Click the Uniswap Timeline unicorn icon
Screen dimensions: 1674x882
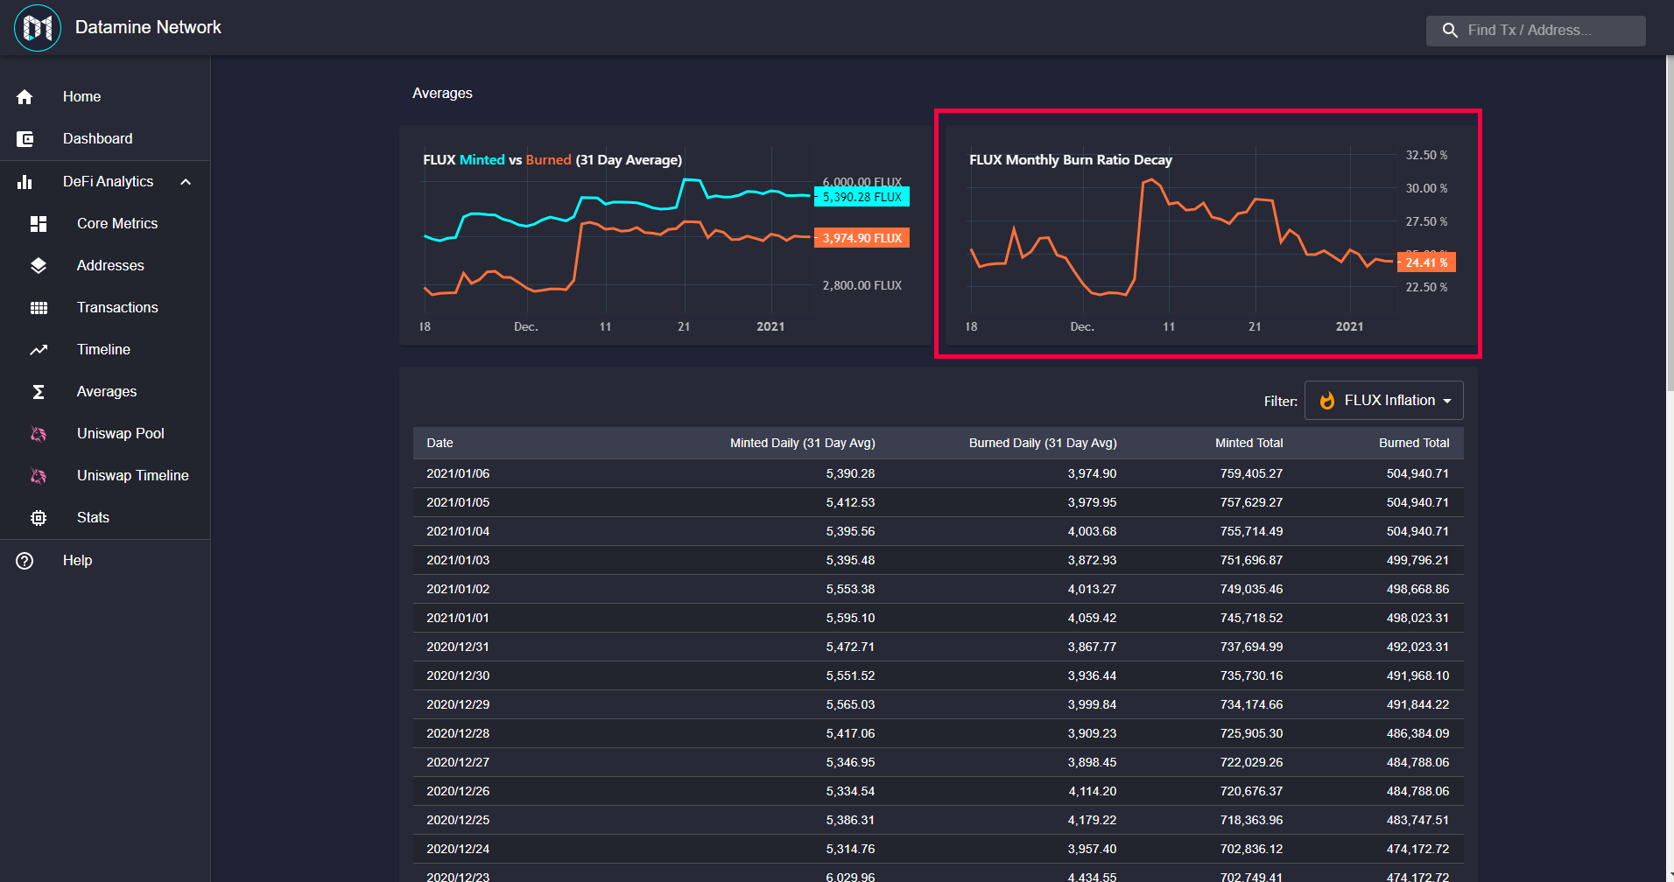pyautogui.click(x=39, y=476)
